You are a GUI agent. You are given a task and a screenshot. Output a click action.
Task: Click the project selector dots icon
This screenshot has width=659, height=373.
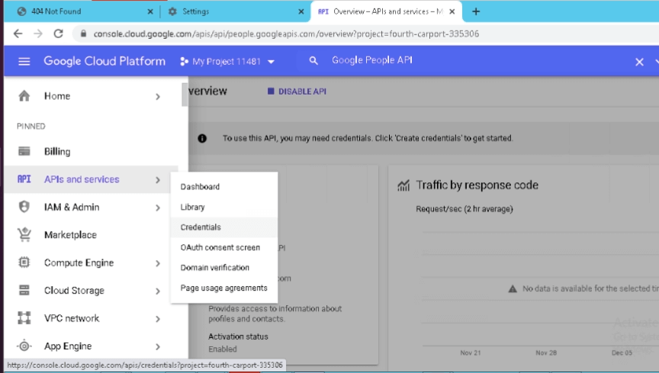184,61
